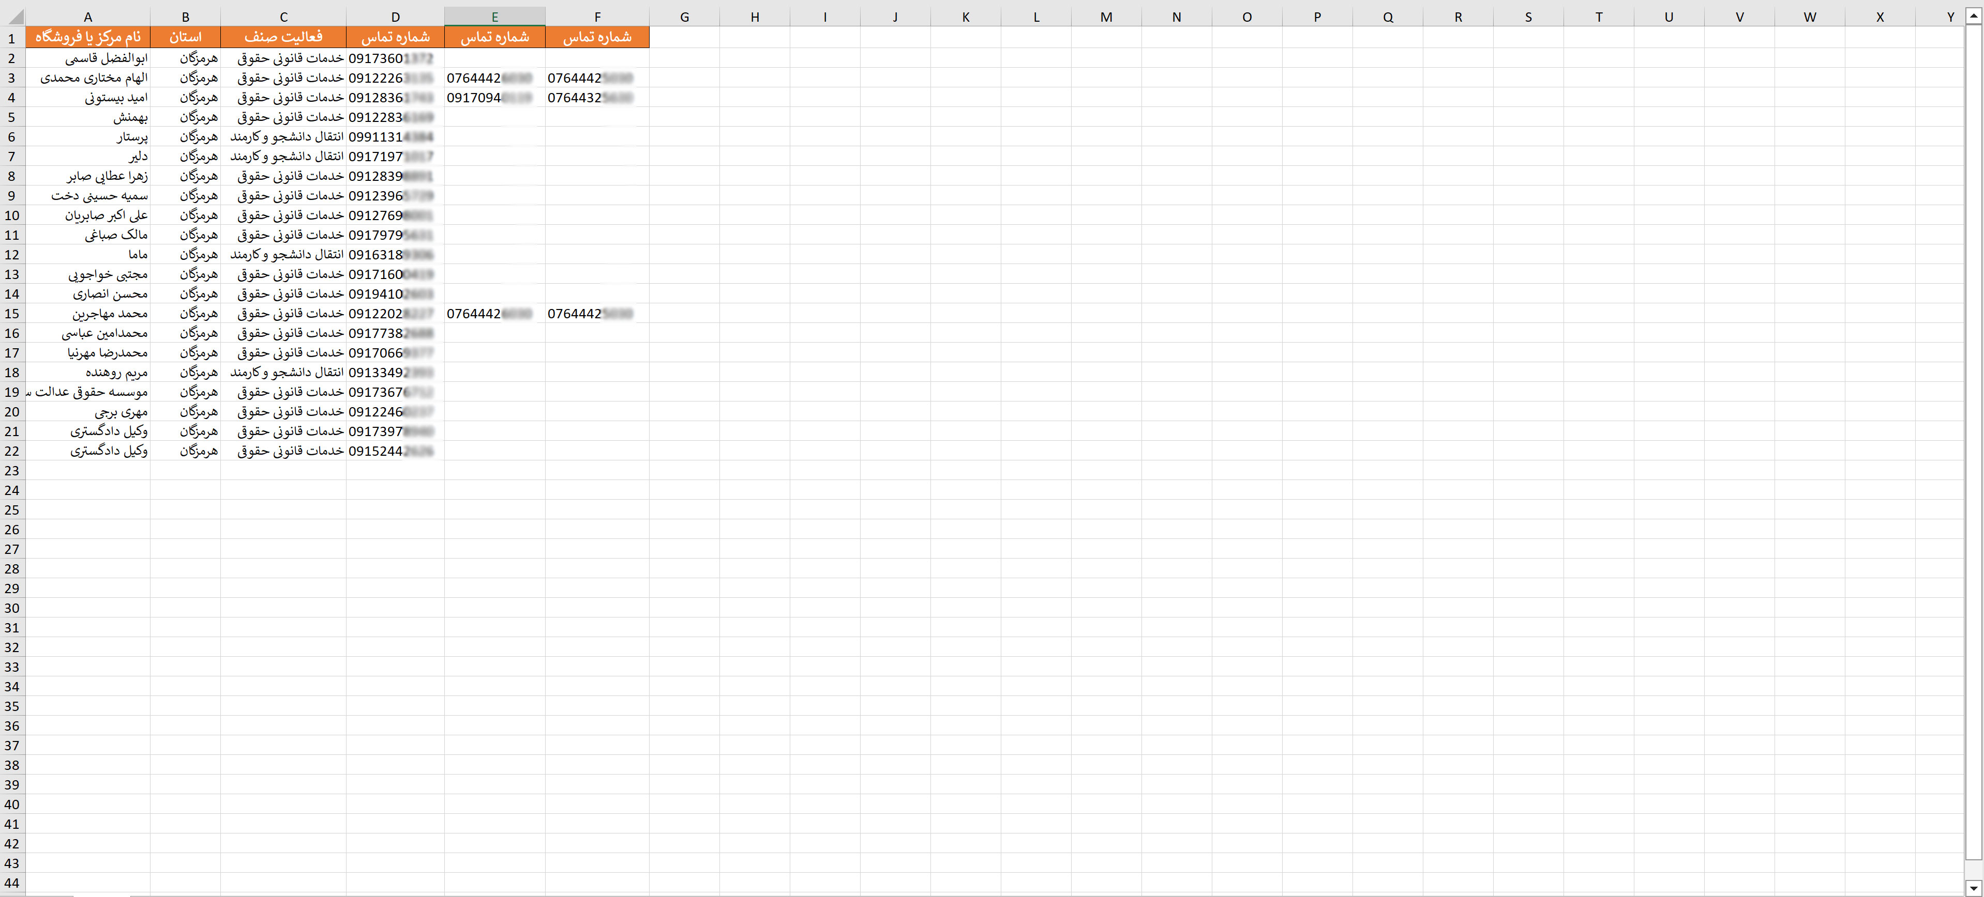
Task: Click header cell 'استان'
Action: (x=186, y=37)
